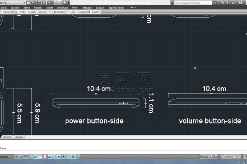Image resolution: width=247 pixels, height=164 pixels.
Task: Toggle Object Snap in status bar
Action: pyautogui.click(x=40, y=157)
